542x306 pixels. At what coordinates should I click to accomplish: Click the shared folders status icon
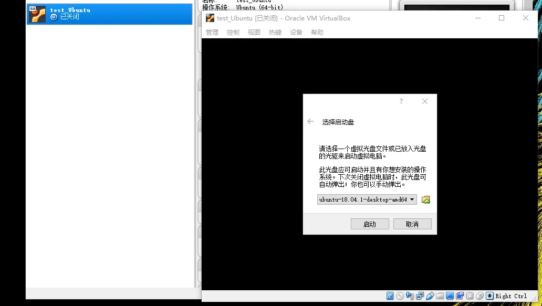pyautogui.click(x=440, y=296)
